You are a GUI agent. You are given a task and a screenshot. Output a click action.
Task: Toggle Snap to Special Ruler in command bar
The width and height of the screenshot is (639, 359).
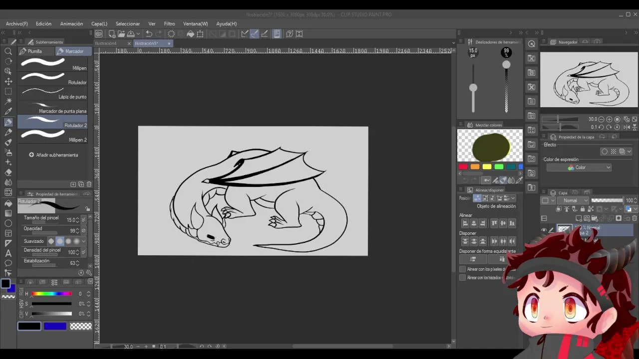click(255, 34)
